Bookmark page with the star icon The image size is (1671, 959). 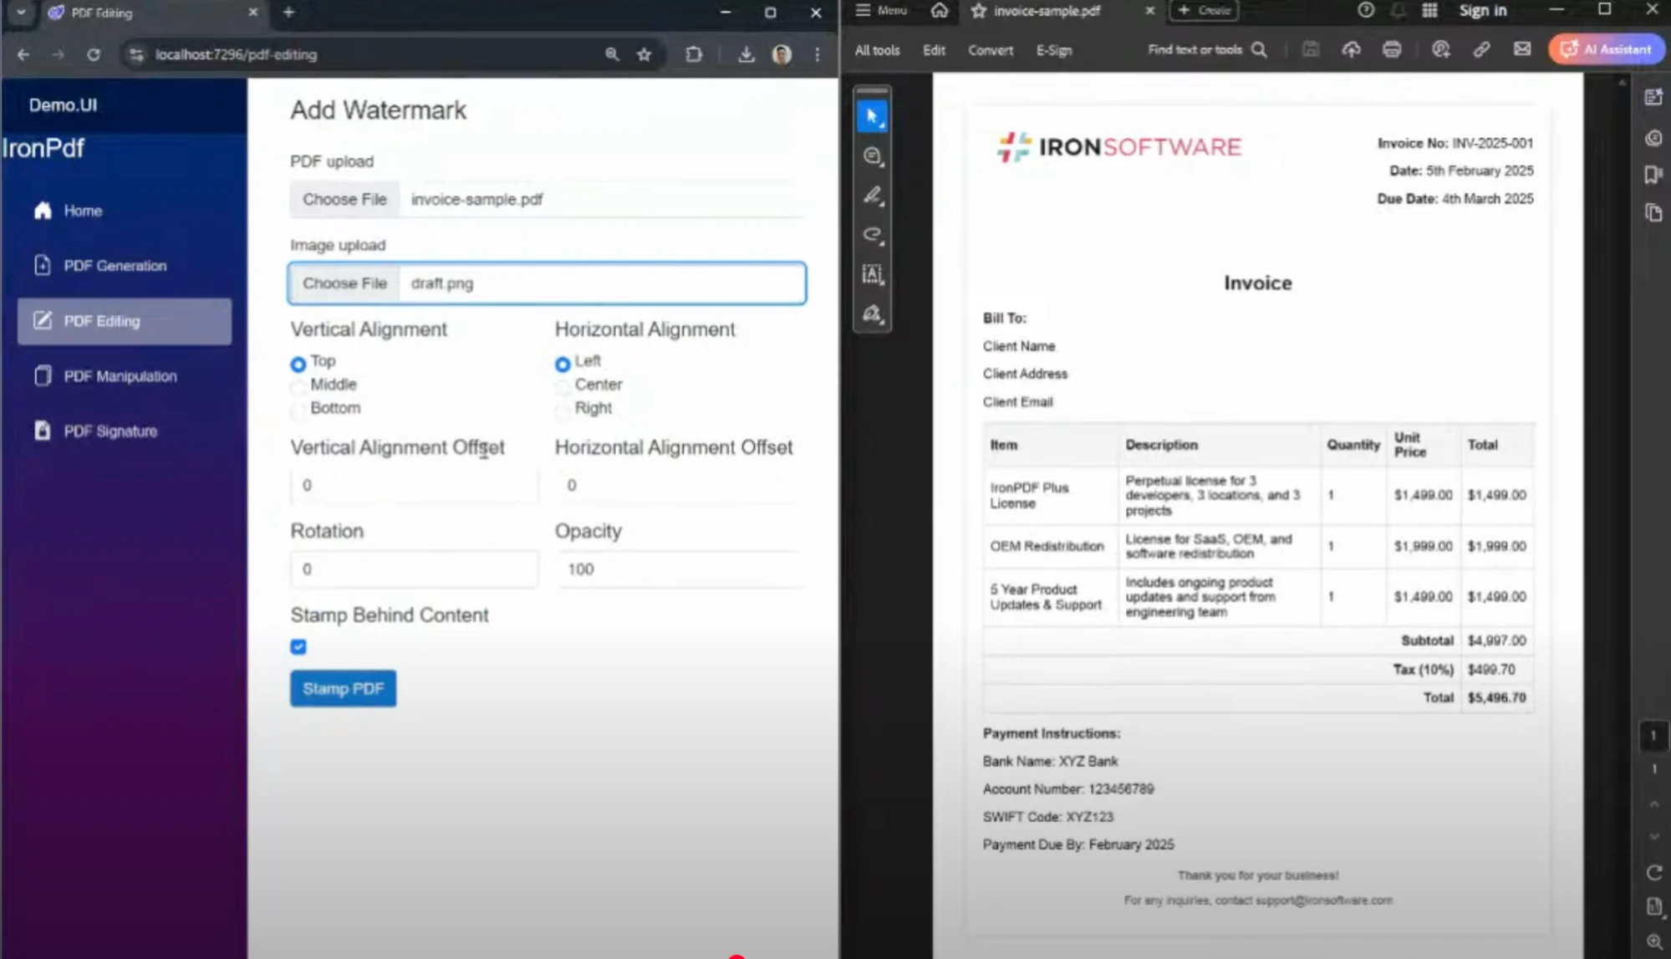point(644,54)
